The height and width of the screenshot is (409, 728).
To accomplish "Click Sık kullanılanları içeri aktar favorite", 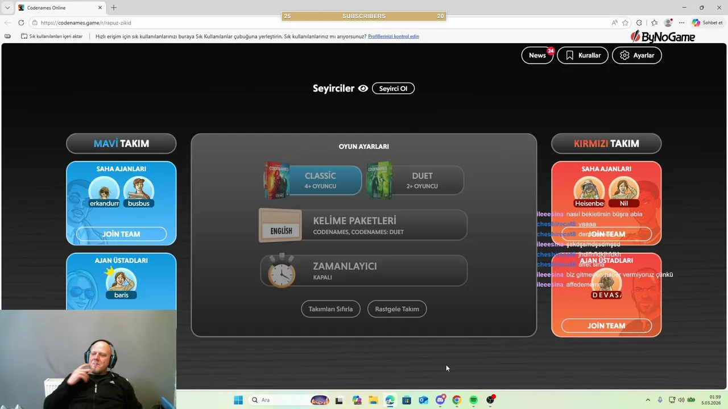I will coord(52,36).
